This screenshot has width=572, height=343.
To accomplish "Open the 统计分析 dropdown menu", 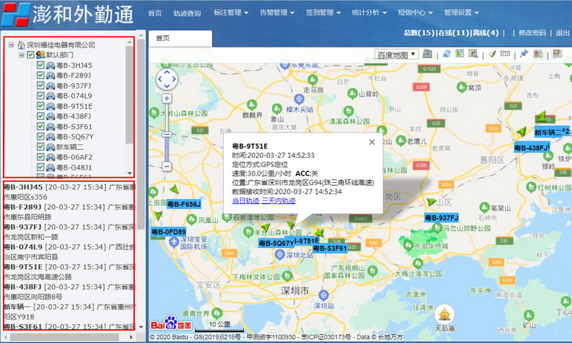I will coord(369,12).
